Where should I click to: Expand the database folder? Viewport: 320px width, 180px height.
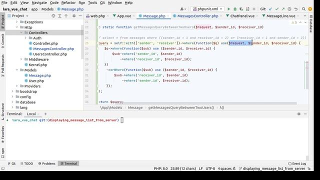click(x=12, y=102)
